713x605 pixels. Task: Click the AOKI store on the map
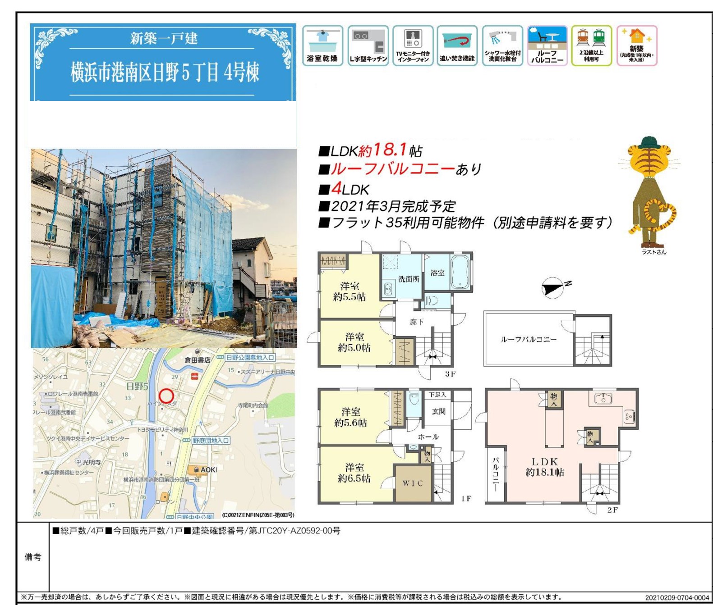(205, 470)
